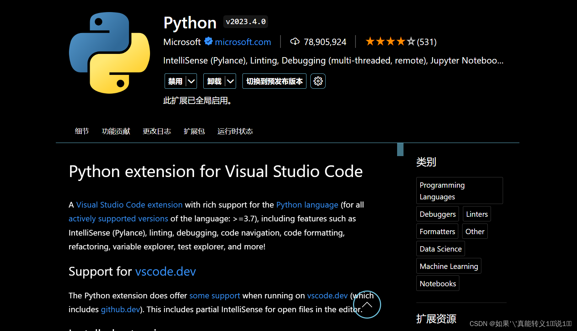
Task: Open the microsoft.com link
Action: (243, 42)
